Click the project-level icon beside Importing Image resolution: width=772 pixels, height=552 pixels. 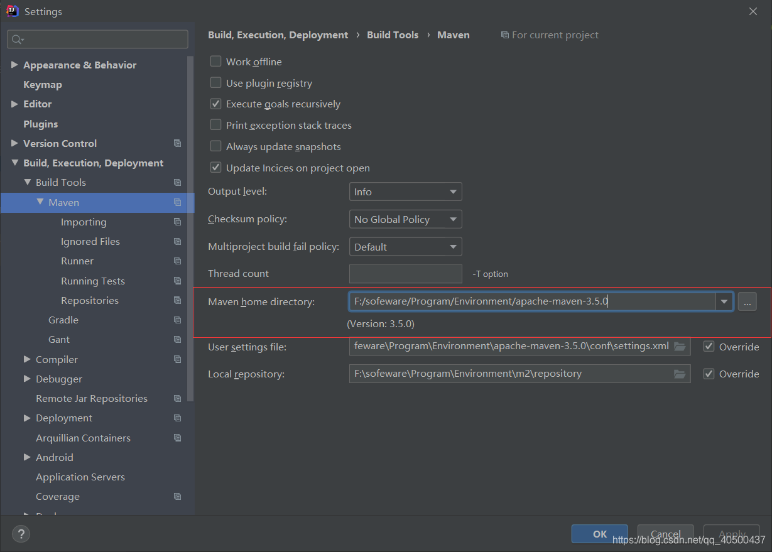(x=177, y=222)
